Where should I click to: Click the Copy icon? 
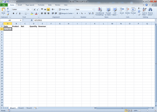[8, 11]
